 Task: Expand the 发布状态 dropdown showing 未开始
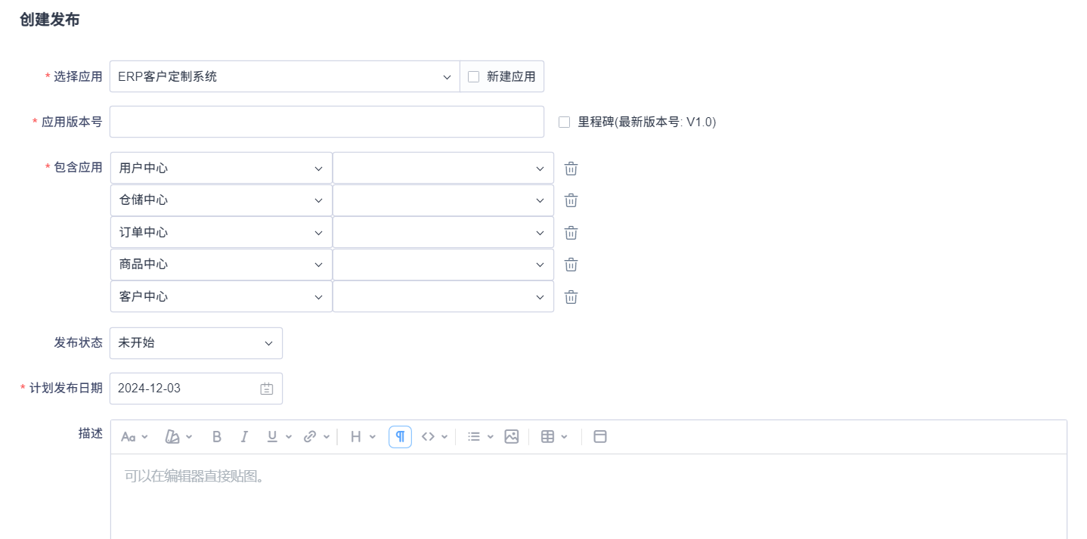[x=196, y=343]
